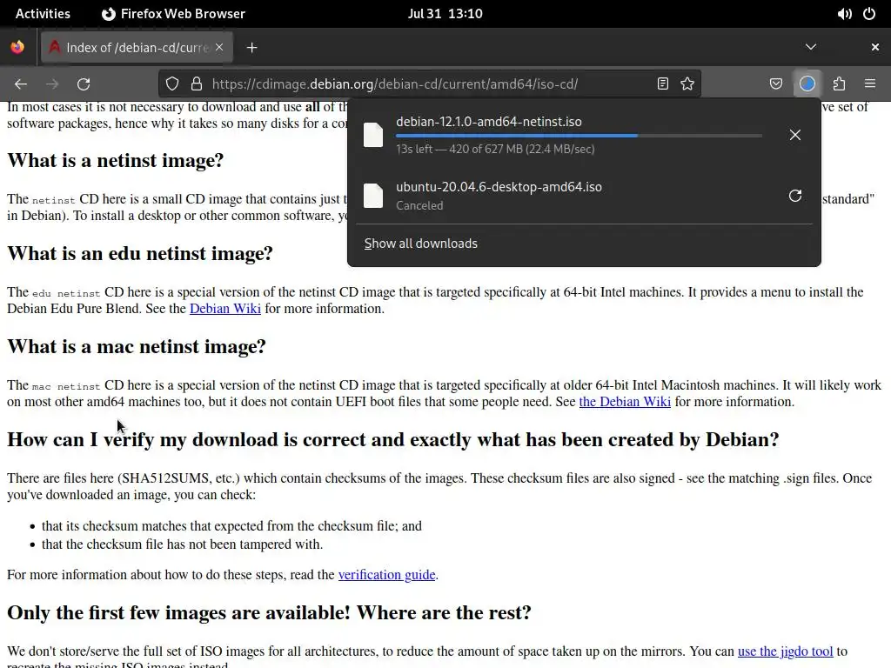Image resolution: width=891 pixels, height=668 pixels.
Task: Open the tracking protection shield icon
Action: [x=172, y=84]
